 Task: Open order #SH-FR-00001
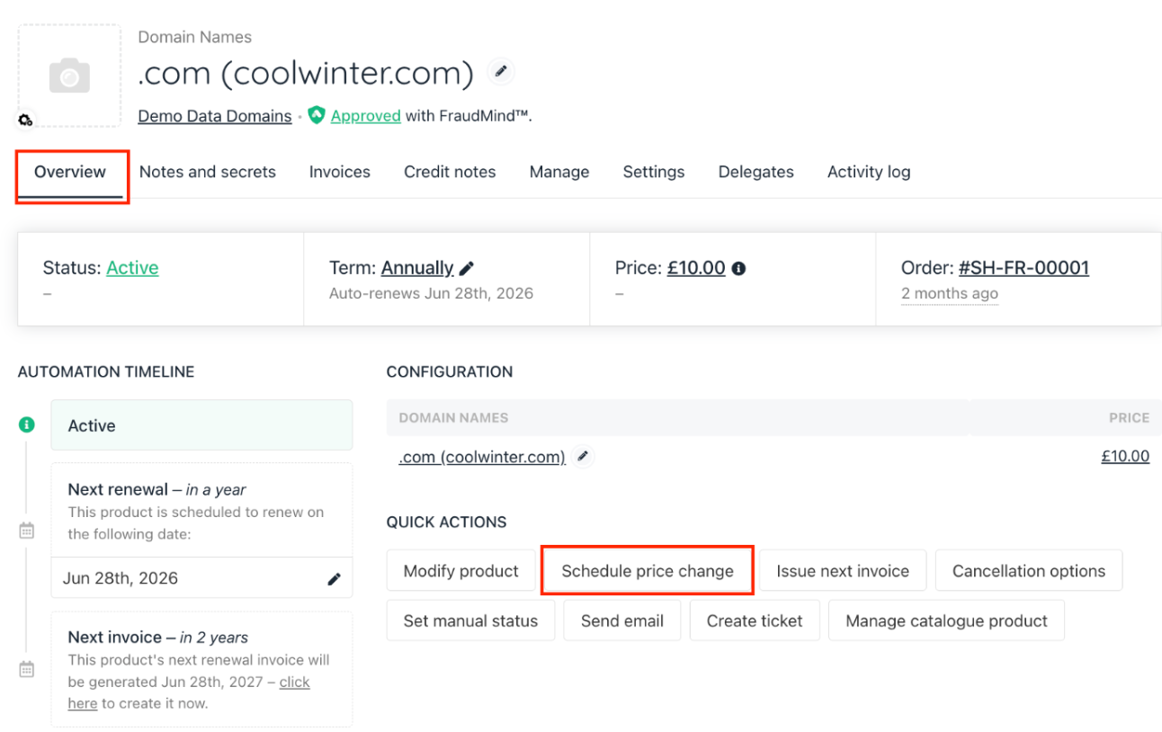[x=1023, y=268]
